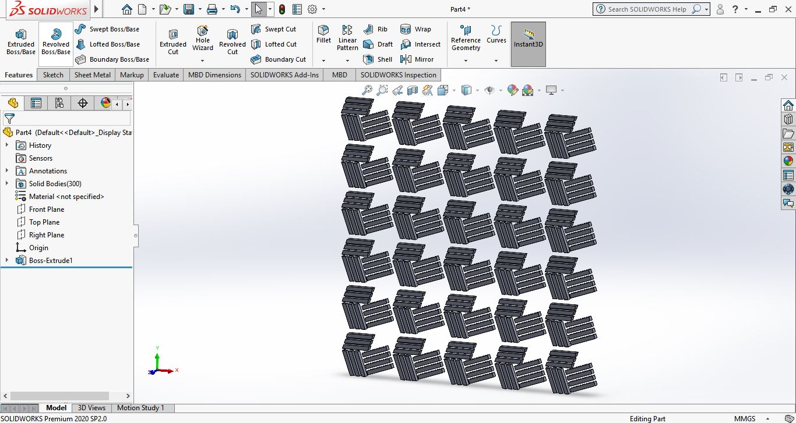This screenshot has width=796, height=423.
Task: Activate the Shell tool
Action: [x=378, y=59]
